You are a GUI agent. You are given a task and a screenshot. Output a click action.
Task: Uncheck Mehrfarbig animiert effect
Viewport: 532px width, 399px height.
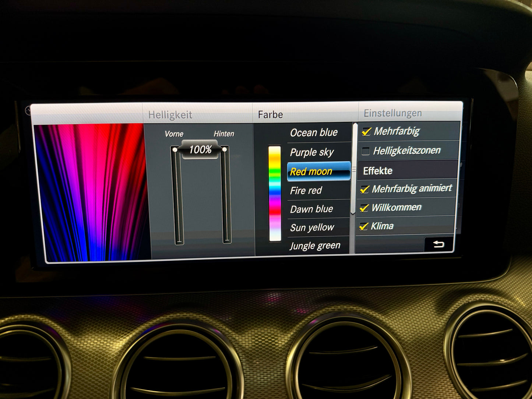click(x=364, y=189)
